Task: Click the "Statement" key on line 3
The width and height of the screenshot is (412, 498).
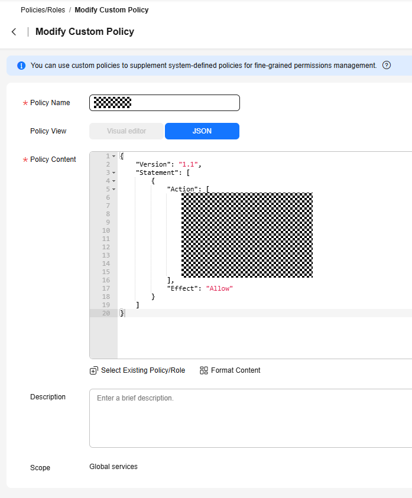Action: point(157,172)
